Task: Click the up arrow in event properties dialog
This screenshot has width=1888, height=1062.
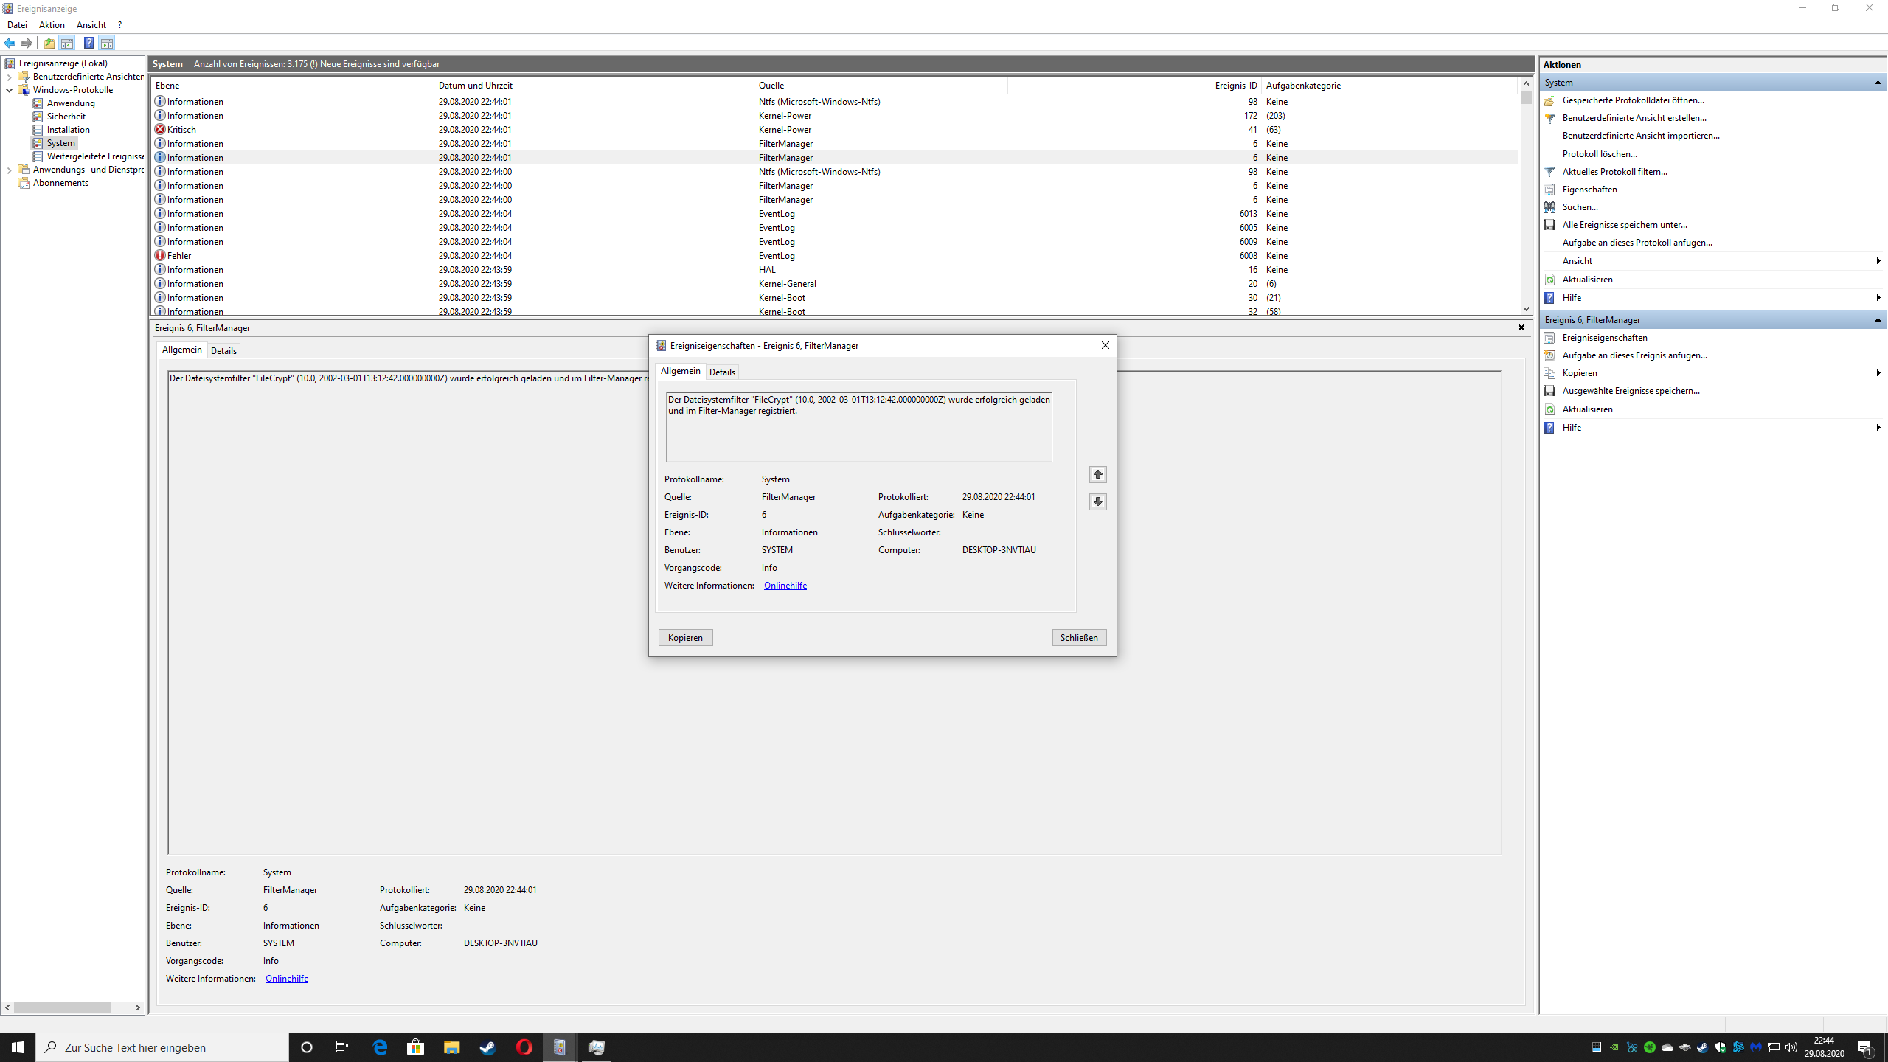Action: click(1098, 474)
